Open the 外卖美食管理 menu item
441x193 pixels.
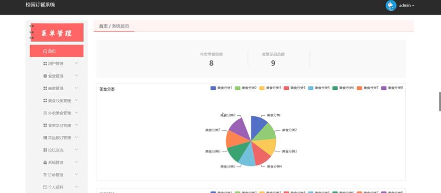pos(57,113)
